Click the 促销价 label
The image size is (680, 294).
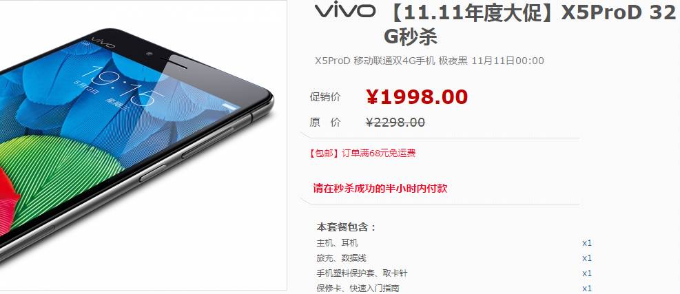(324, 97)
